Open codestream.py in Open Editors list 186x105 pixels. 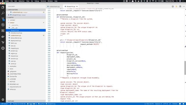pos(17,12)
